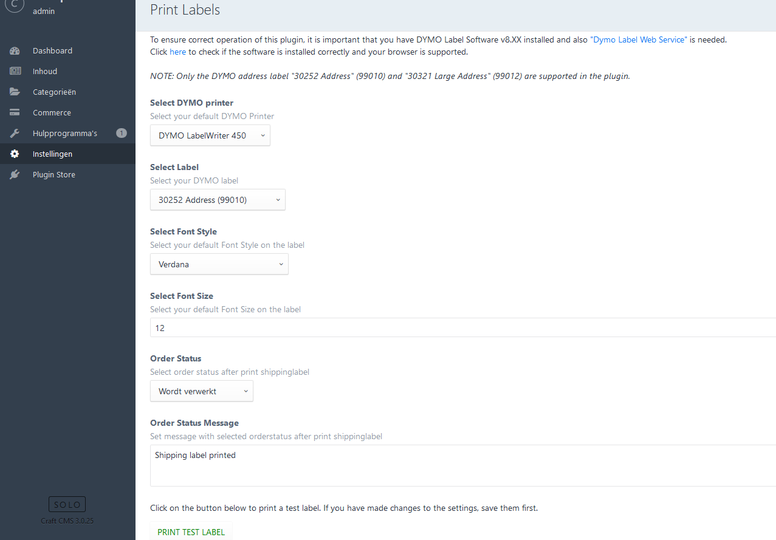
Task: Click the Plugin Store plug icon
Action: tap(15, 175)
